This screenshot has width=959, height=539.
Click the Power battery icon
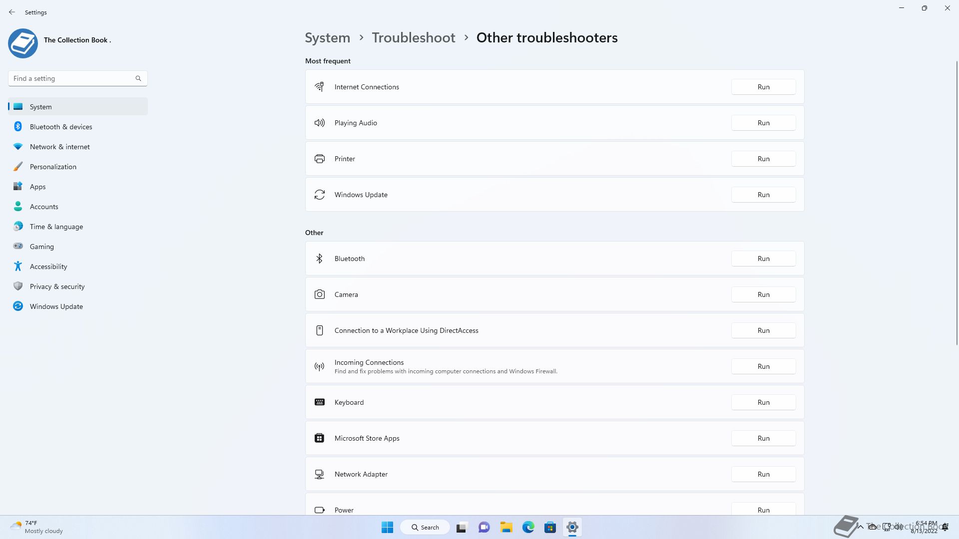[x=320, y=510]
